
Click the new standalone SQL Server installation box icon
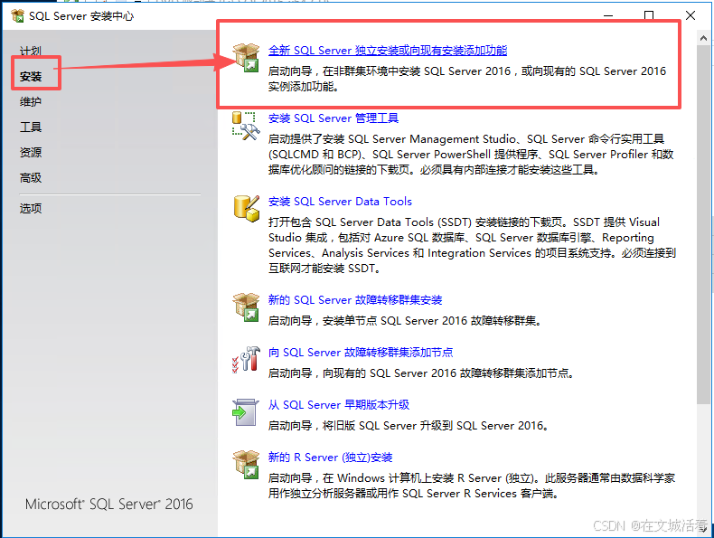pos(246,57)
